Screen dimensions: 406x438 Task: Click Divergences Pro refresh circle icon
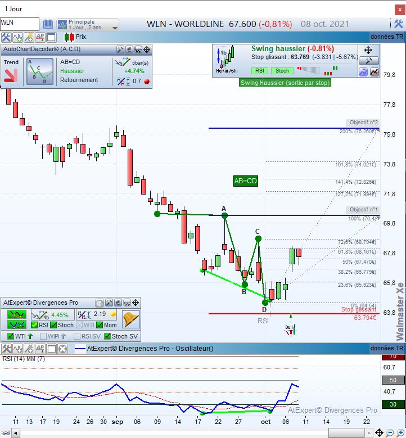click(100, 303)
